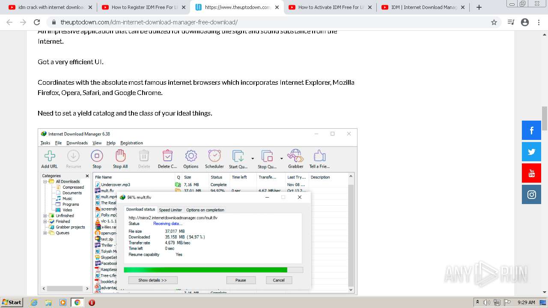Open Stop Queue dropdown arrow
This screenshot has height=308, width=548.
(x=281, y=159)
